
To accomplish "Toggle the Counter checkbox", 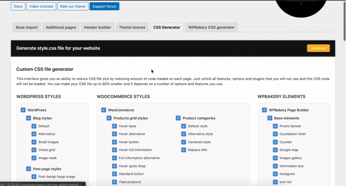I will tap(275, 142).
